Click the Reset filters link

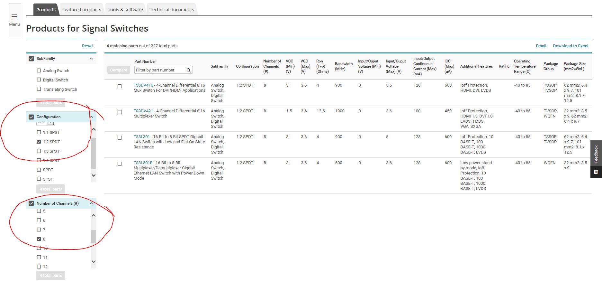click(x=87, y=46)
